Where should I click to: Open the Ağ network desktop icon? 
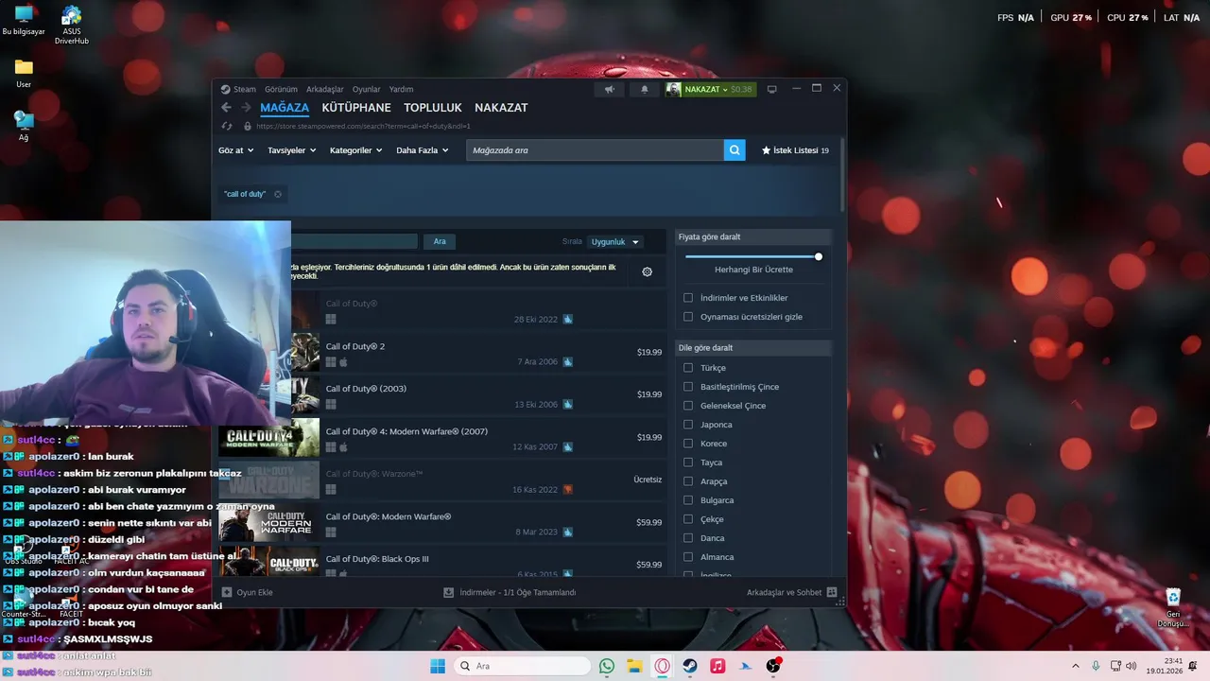24,126
